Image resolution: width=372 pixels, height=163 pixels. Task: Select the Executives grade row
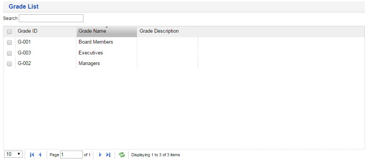(x=91, y=53)
